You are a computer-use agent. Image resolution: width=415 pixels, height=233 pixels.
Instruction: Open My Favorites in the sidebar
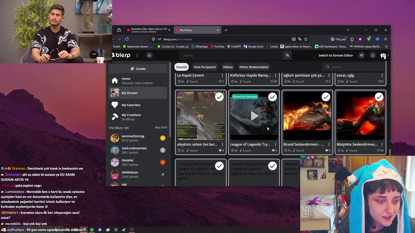pyautogui.click(x=138, y=105)
